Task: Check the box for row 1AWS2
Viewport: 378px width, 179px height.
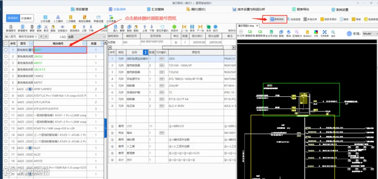Action: click(6, 76)
